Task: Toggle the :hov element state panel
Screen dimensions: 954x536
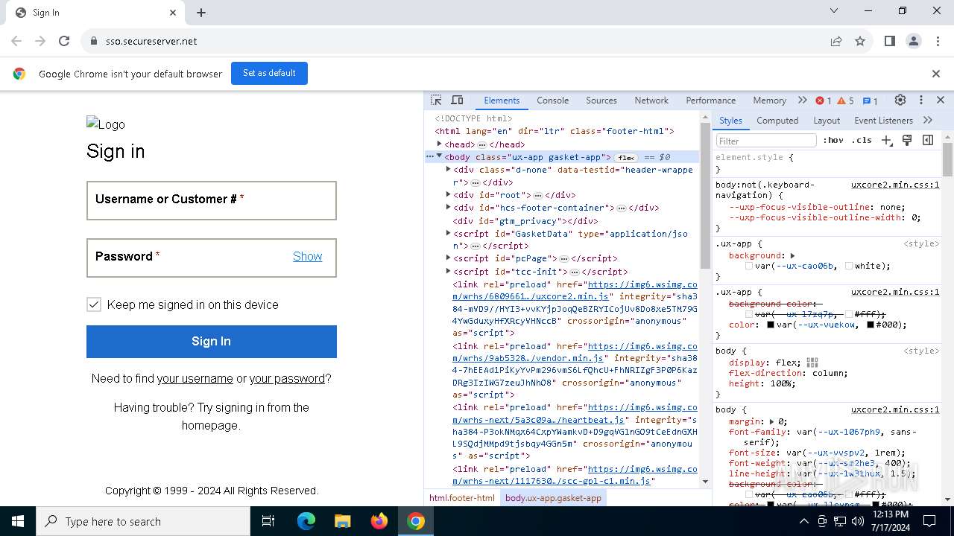Action: click(x=833, y=140)
